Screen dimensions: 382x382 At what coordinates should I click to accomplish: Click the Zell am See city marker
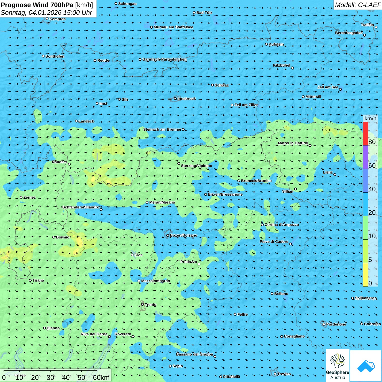340,89
